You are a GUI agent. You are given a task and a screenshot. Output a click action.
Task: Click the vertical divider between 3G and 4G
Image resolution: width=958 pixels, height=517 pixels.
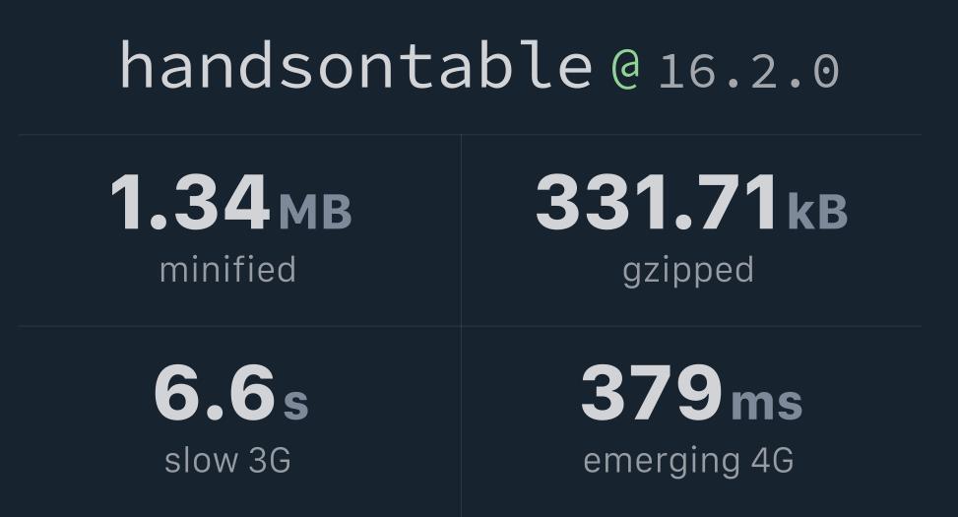[x=461, y=421]
